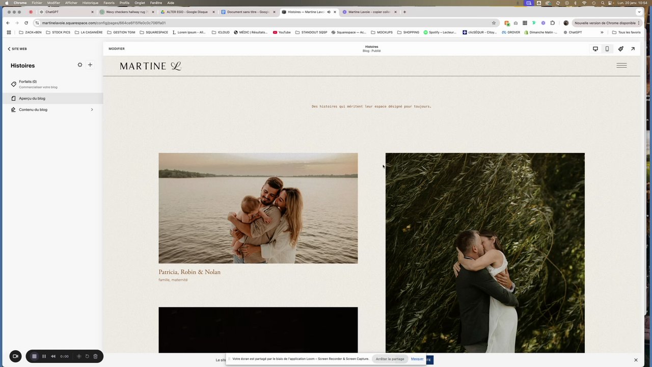This screenshot has width=652, height=367.
Task: Click the MARTINE L site logo
Action: coord(150,66)
